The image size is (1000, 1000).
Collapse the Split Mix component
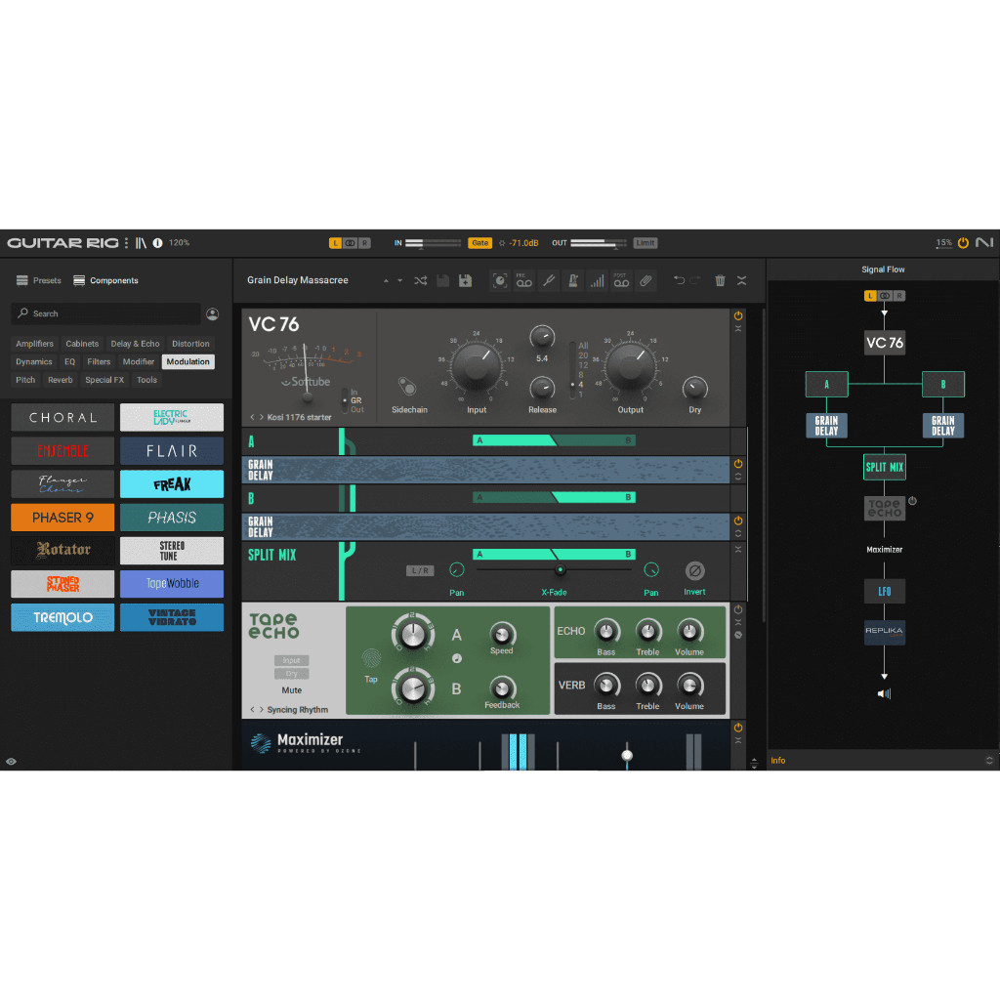click(x=738, y=549)
